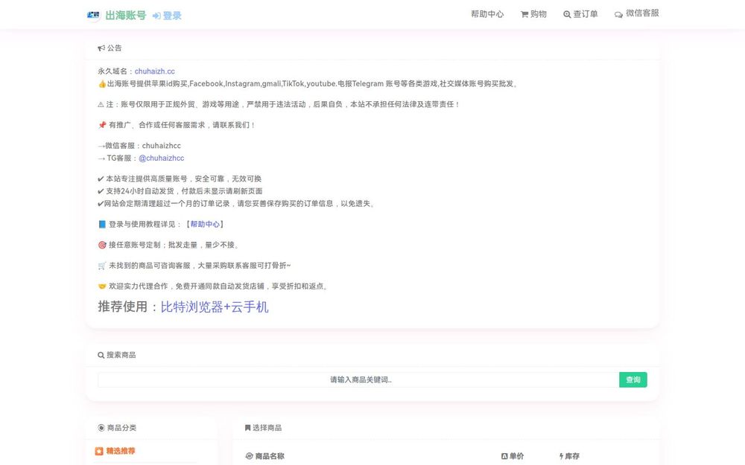
Task: Open 微信客服 in the top navigation
Action: coord(637,13)
